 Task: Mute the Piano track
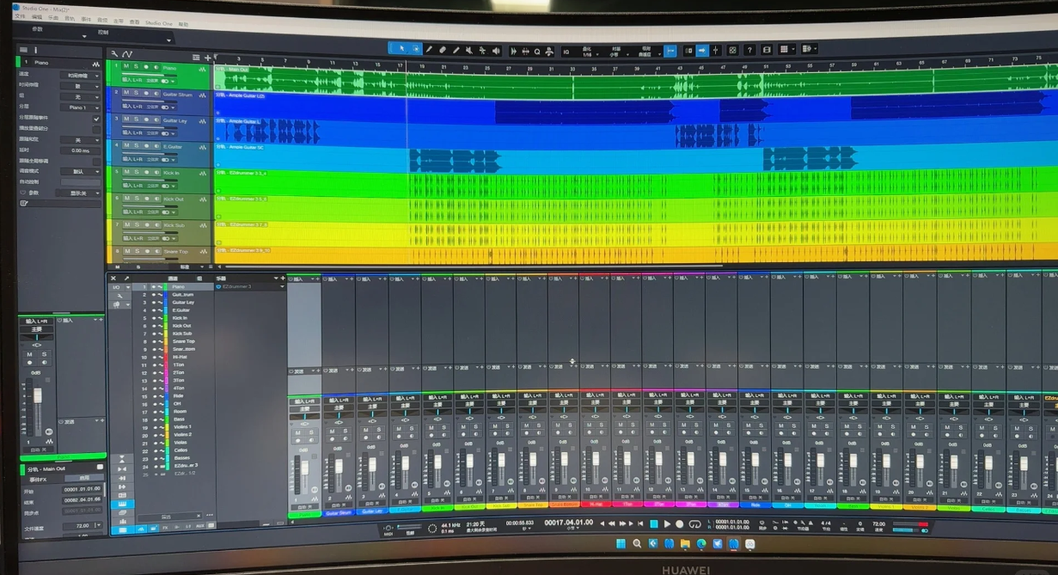pyautogui.click(x=126, y=66)
